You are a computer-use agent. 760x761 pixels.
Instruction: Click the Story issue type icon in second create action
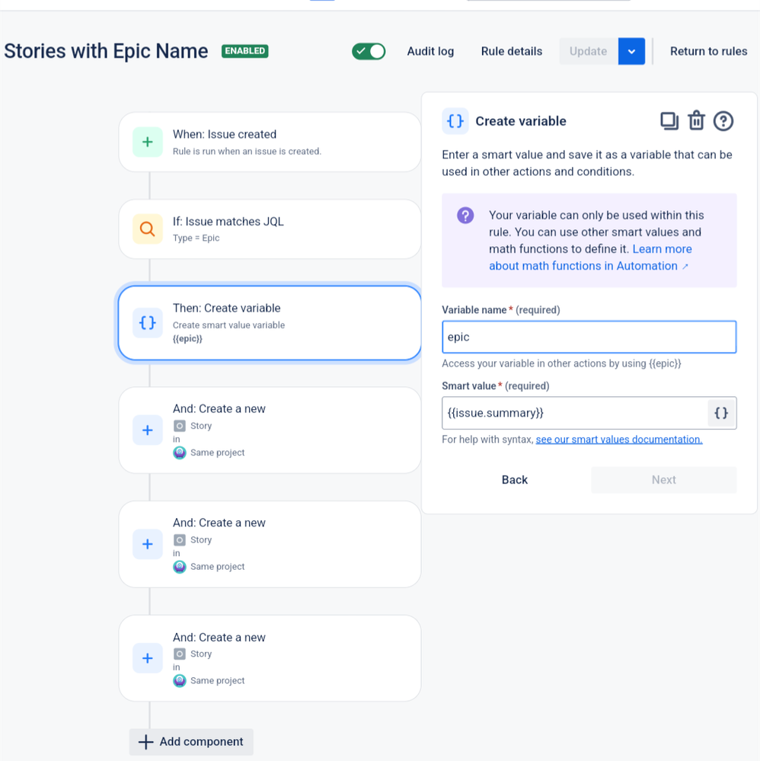[180, 539]
